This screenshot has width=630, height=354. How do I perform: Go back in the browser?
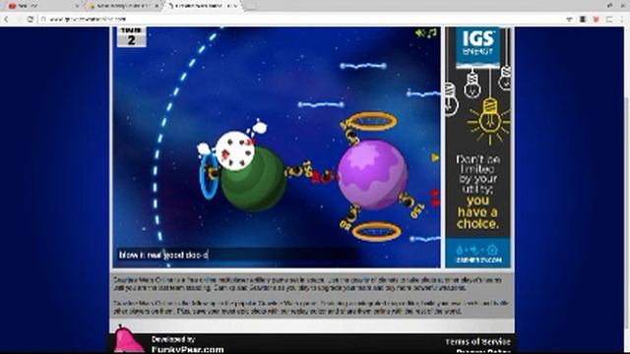[x=7, y=19]
